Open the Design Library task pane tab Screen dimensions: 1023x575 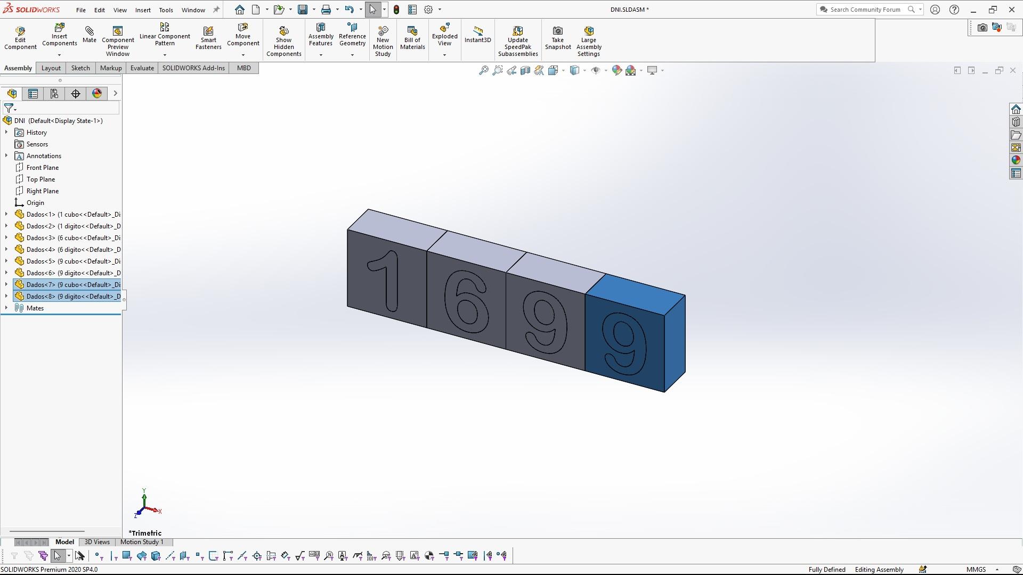tap(1016, 122)
